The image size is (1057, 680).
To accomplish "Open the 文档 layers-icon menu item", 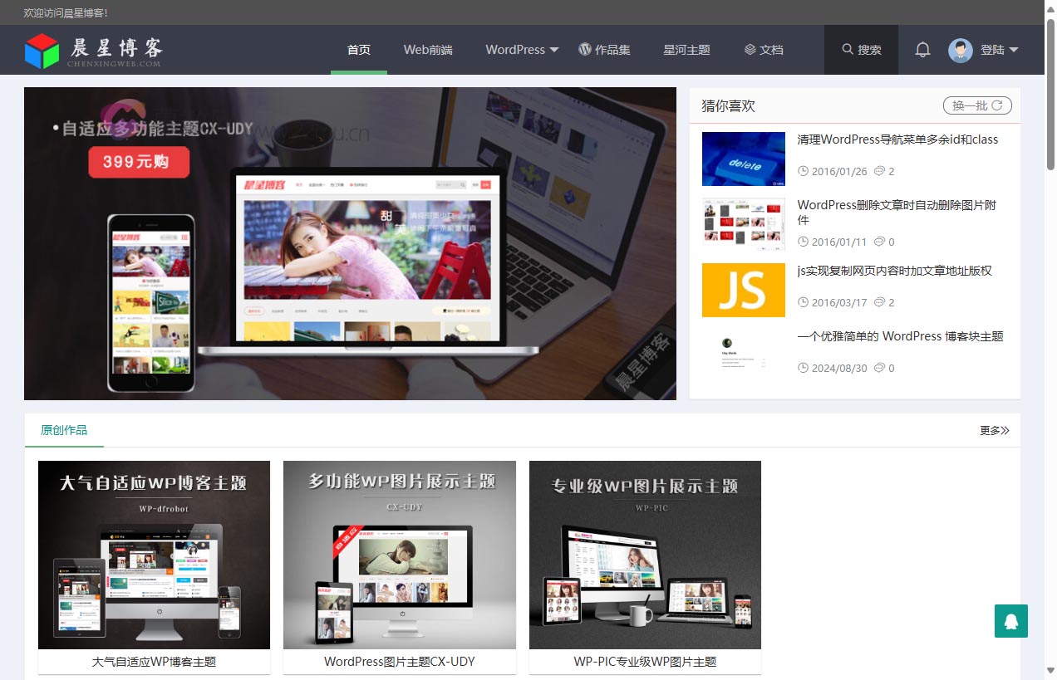I will click(764, 50).
